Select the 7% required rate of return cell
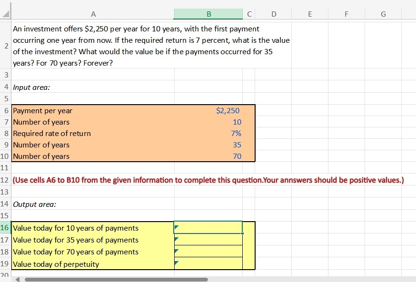This screenshot has height=282, width=416. pyautogui.click(x=208, y=133)
